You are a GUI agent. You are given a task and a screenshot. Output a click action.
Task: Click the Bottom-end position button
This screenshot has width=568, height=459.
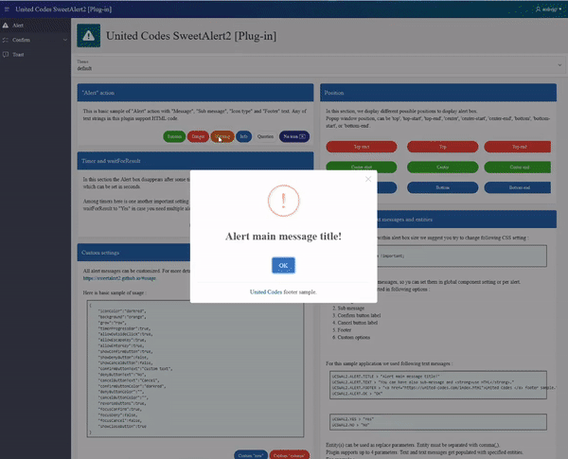(x=518, y=187)
